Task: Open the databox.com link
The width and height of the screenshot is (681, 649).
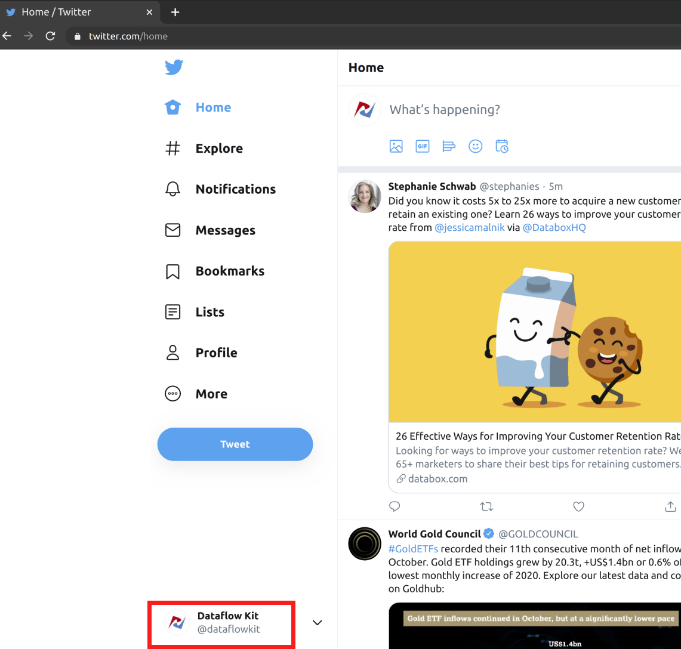Action: click(x=432, y=479)
